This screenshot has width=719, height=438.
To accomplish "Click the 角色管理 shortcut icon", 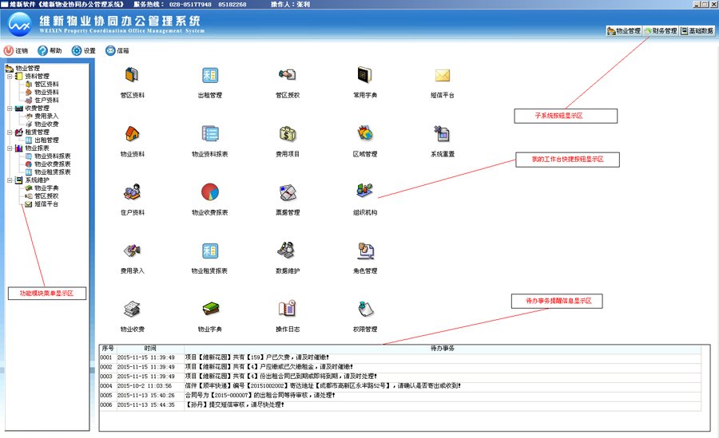I will coord(365,251).
